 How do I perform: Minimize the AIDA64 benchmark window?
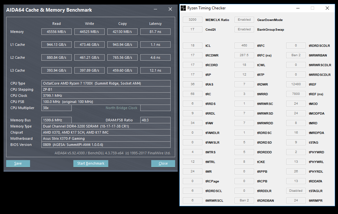155,9
